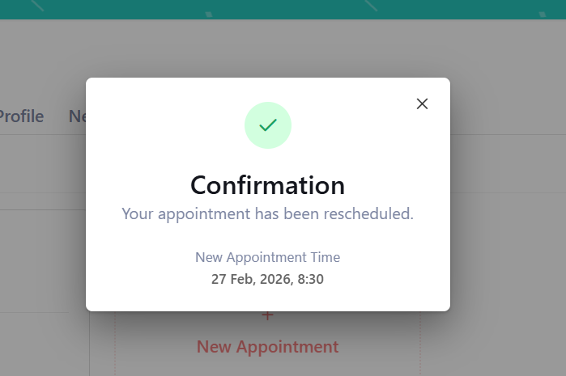The height and width of the screenshot is (376, 566).
Task: Click the dimmed backdrop above the Profile tab
Action: click(x=24, y=65)
